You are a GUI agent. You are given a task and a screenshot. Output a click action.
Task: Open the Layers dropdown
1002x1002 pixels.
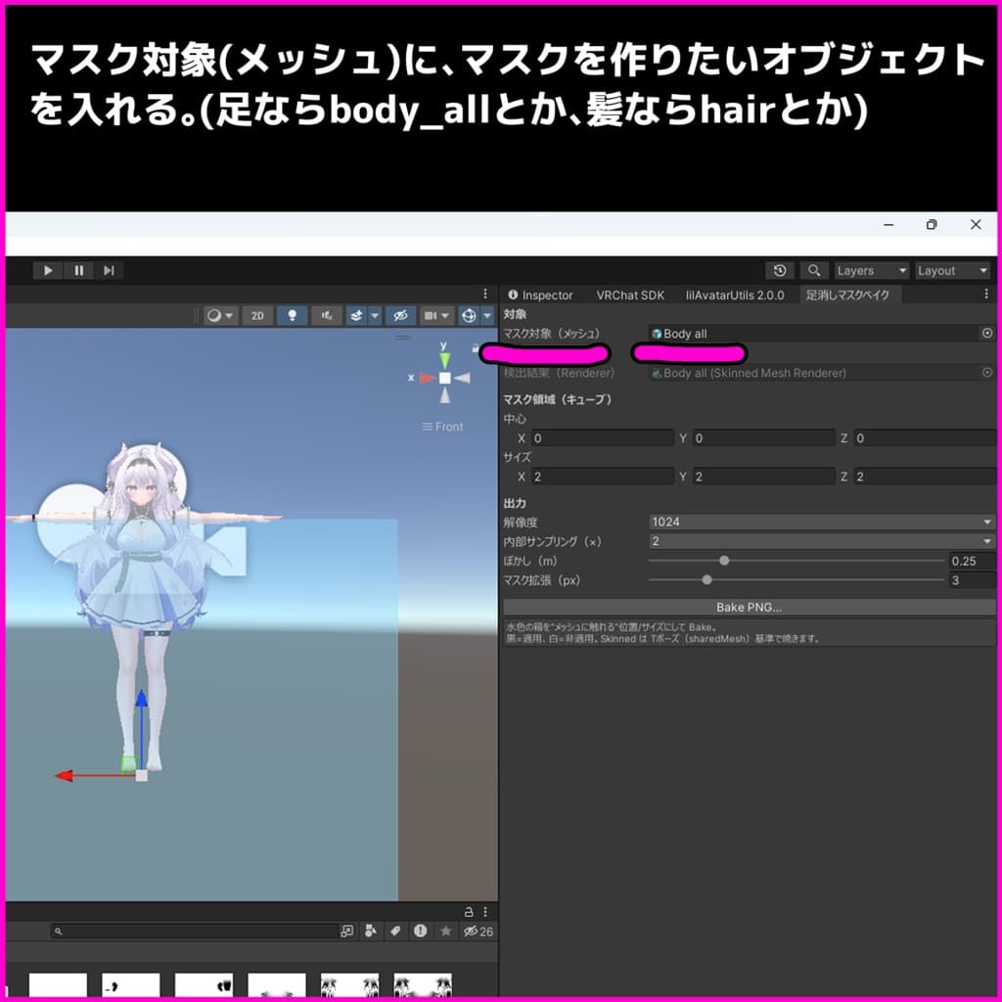tap(869, 270)
